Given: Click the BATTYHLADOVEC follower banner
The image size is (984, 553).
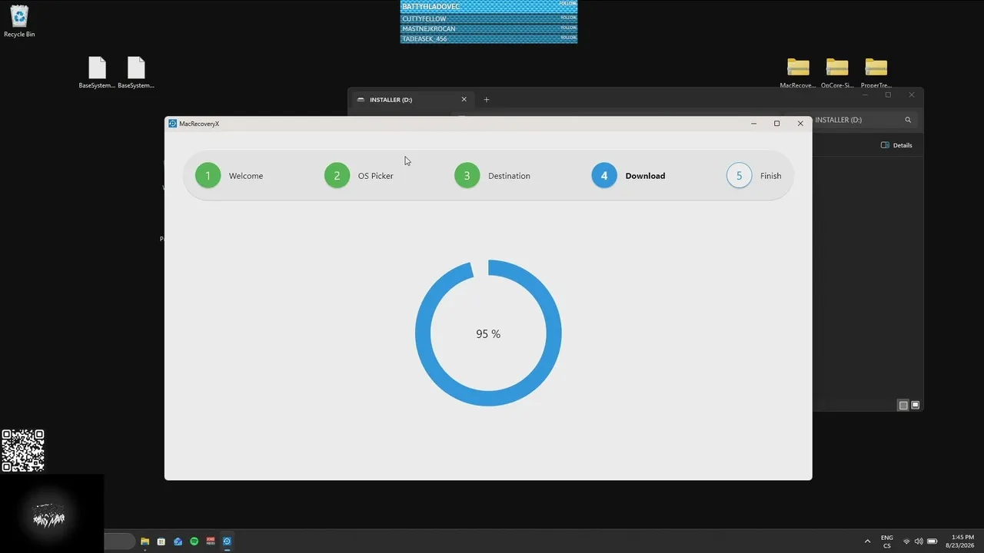Looking at the screenshot, I should (489, 6).
